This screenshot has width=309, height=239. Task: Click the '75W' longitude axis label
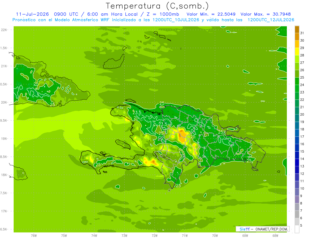coord(64,236)
